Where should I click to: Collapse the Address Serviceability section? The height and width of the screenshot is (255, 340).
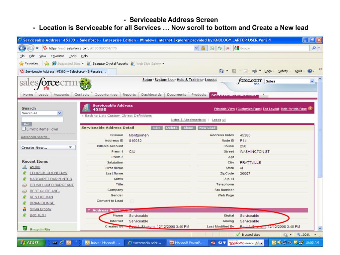(89, 210)
